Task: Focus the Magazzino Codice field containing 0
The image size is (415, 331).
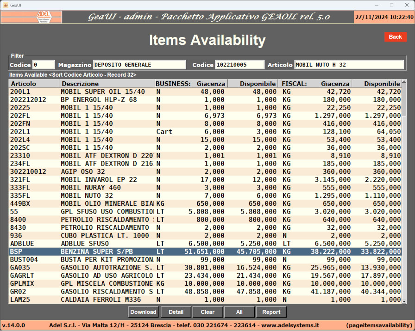Action: pos(44,65)
